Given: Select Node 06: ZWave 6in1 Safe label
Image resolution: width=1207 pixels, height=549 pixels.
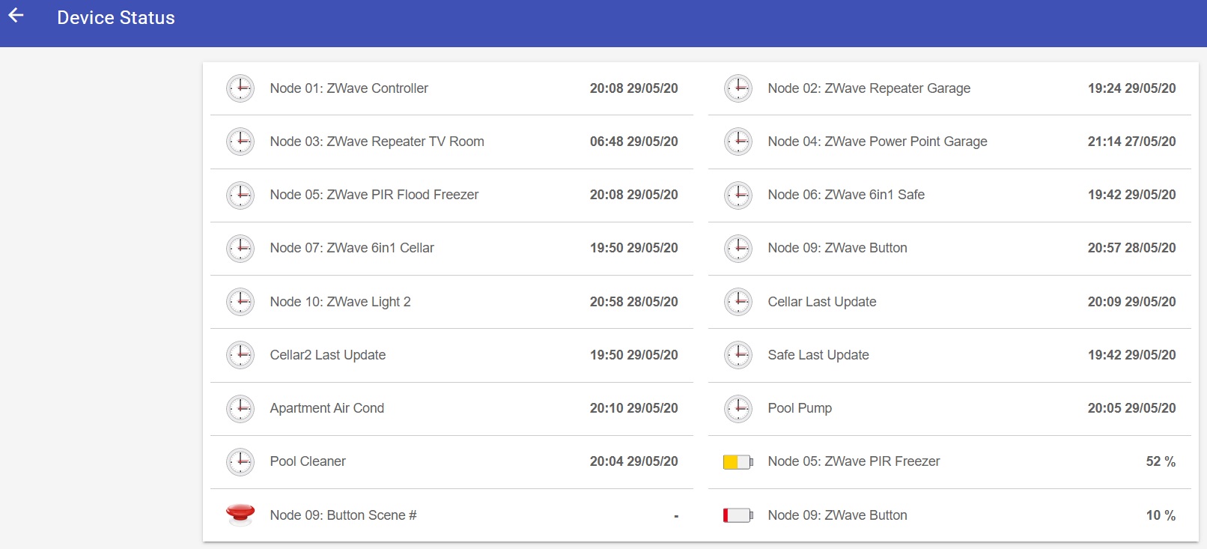Looking at the screenshot, I should [846, 195].
